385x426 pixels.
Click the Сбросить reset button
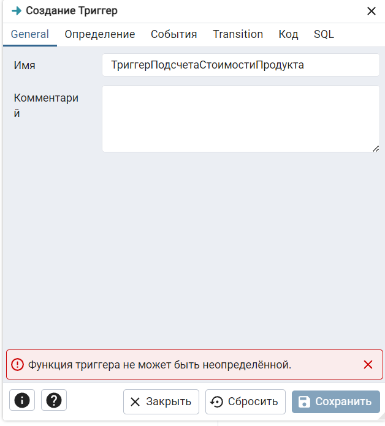point(245,402)
